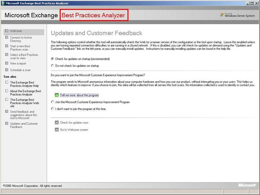Open Updates and Customer Feedback sidebar link

[x=24, y=125]
